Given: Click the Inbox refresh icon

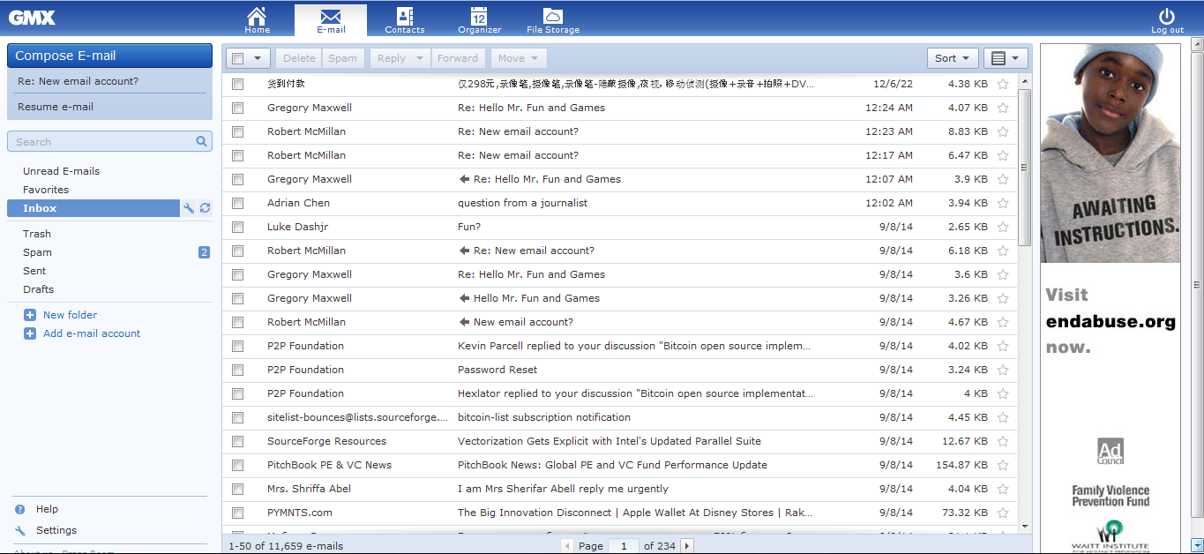Looking at the screenshot, I should [x=205, y=208].
